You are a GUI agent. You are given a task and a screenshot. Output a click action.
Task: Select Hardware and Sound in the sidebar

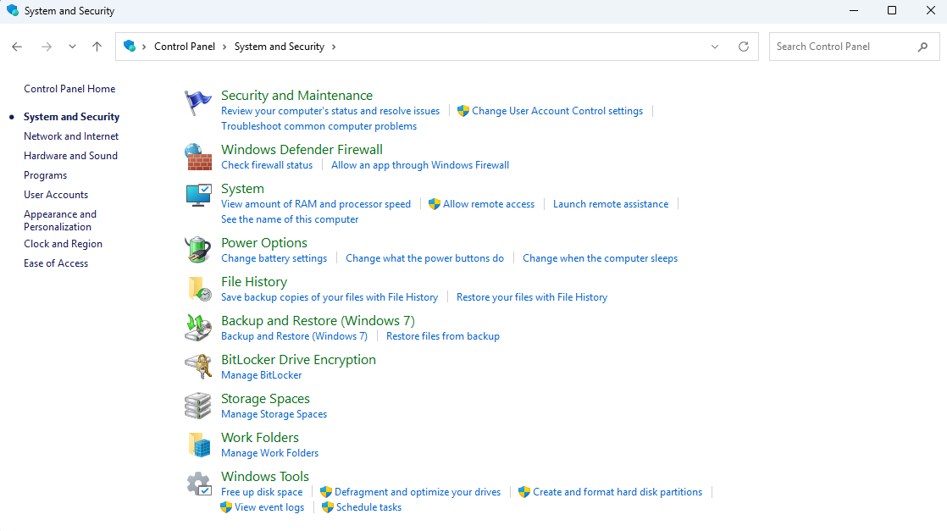(x=70, y=155)
